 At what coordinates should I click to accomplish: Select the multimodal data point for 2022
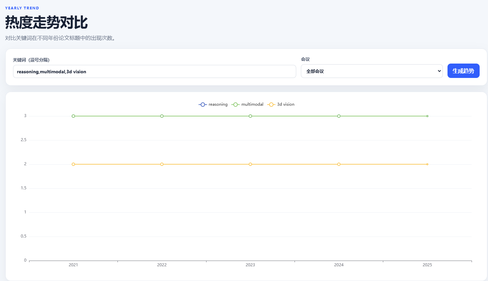162,116
